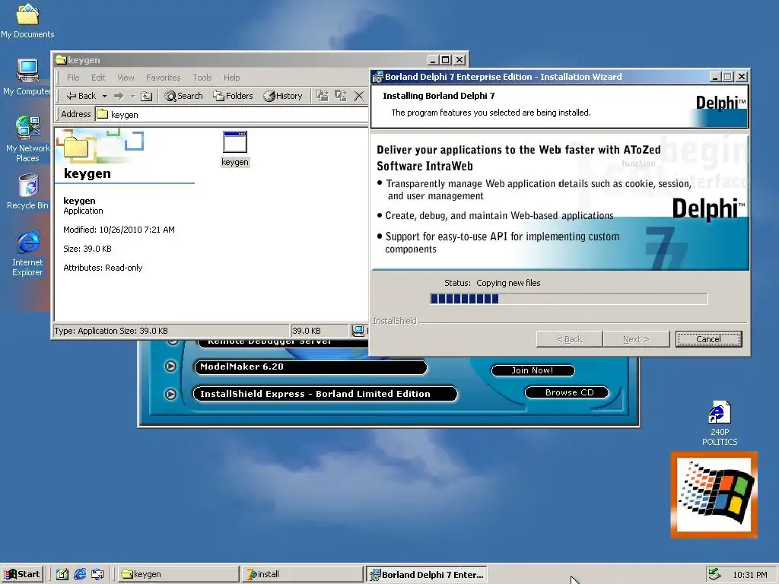Click the Address bar showing keygen
This screenshot has width=779, height=584.
tap(231, 114)
